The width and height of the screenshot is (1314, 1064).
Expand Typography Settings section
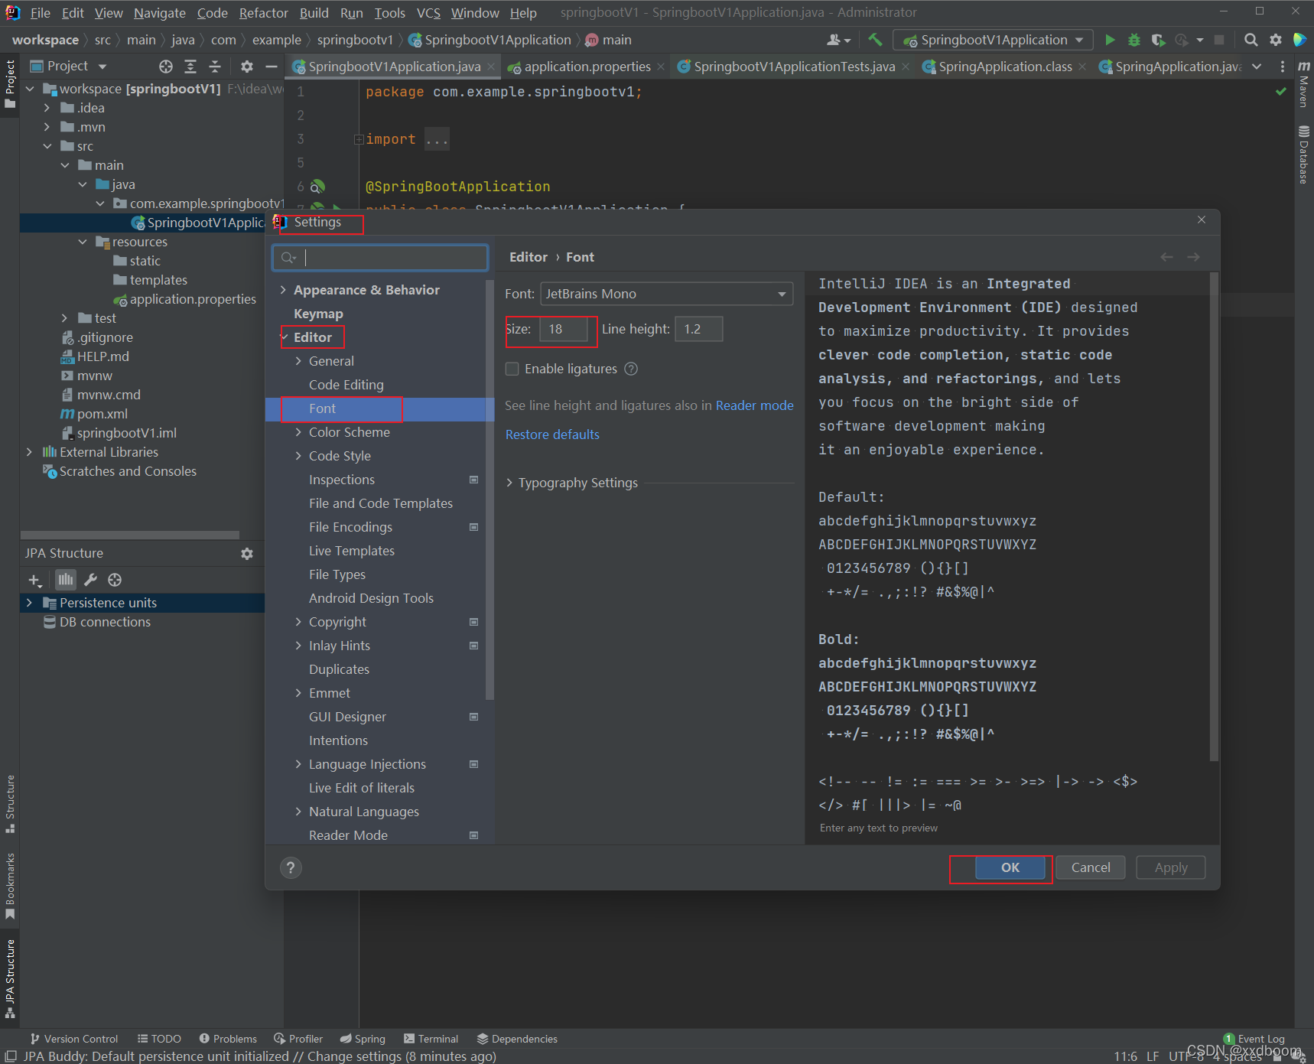point(510,483)
